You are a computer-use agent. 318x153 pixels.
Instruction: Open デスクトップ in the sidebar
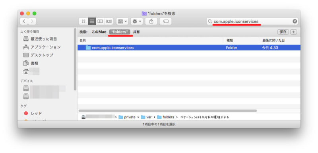(x=38, y=55)
